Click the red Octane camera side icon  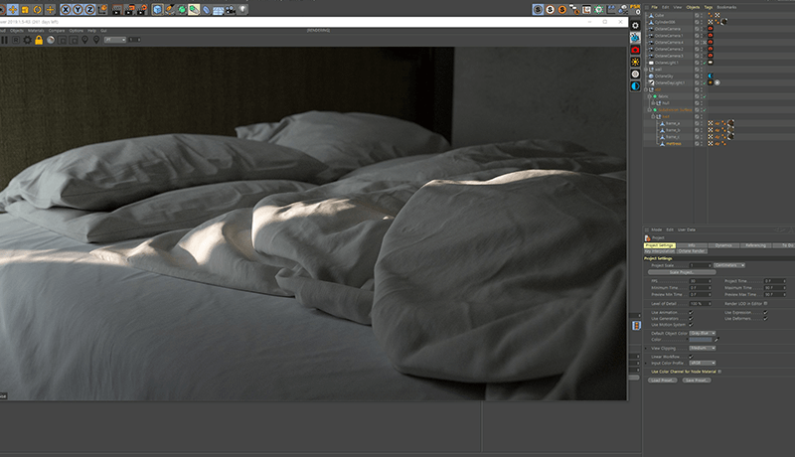tap(635, 50)
